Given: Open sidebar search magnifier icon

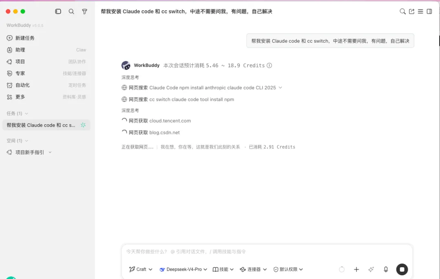Looking at the screenshot, I should [71, 11].
